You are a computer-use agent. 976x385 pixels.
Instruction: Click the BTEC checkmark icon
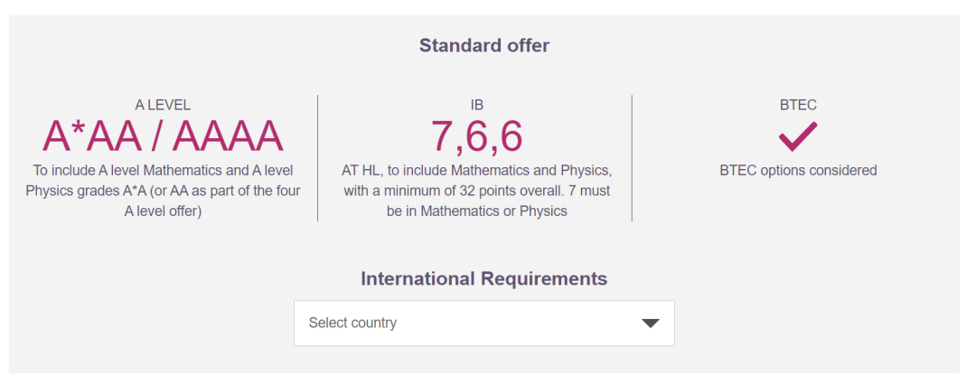[797, 136]
